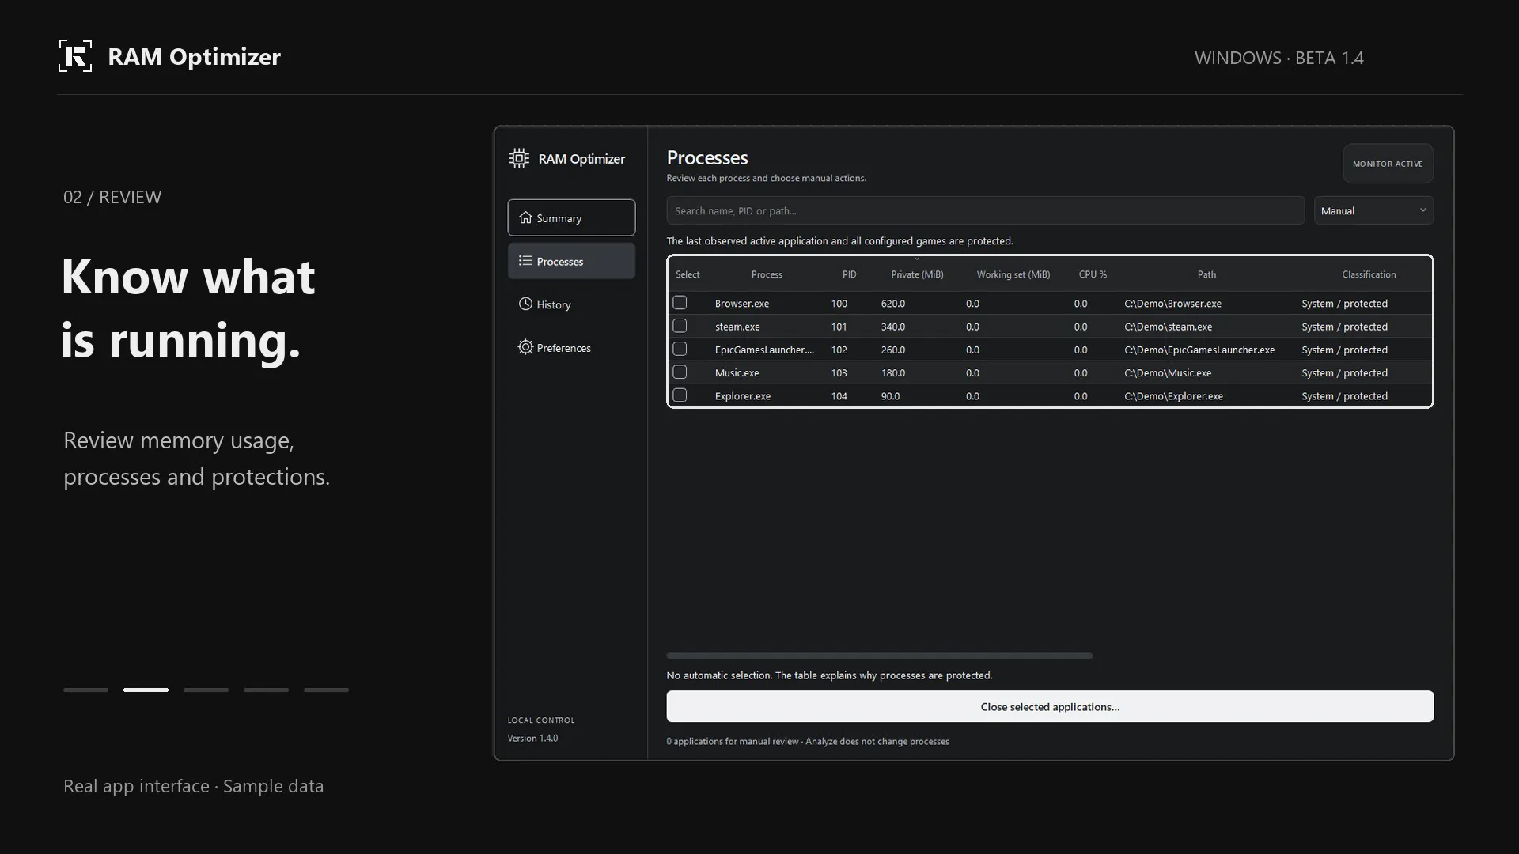Click the C:\Demo\Music.exe path cell

pos(1168,372)
